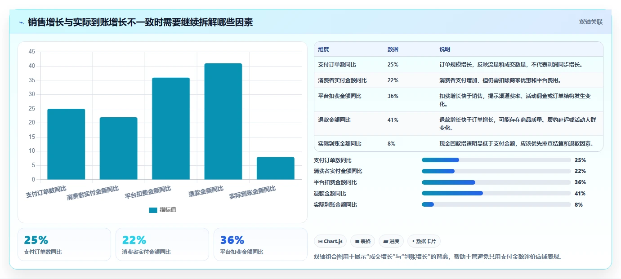The image size is (621, 279).
Task: Click the 41% label beside the progress bar
Action: pyautogui.click(x=580, y=194)
